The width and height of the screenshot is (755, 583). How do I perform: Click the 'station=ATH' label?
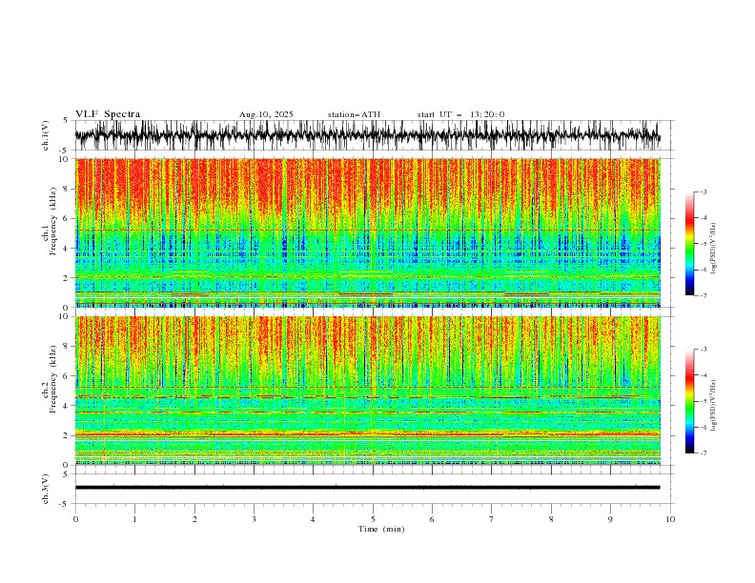(354, 114)
